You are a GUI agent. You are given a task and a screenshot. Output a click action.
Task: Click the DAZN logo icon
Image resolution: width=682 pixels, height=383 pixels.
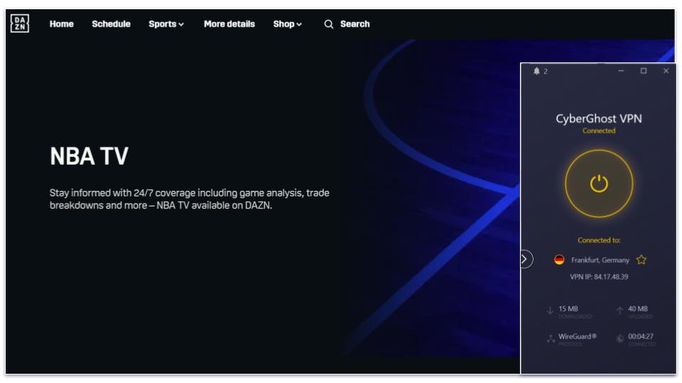[20, 23]
